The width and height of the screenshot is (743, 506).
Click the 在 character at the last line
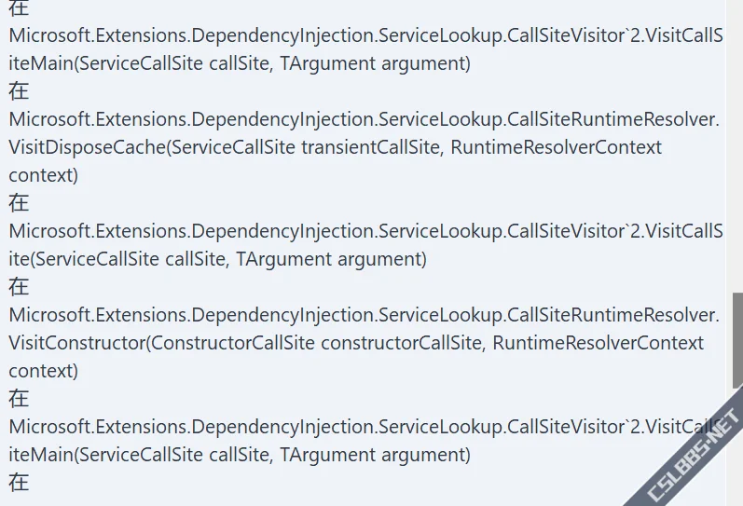19,483
